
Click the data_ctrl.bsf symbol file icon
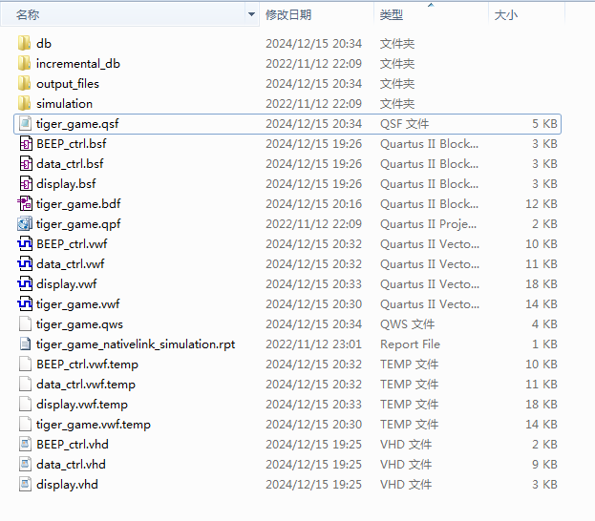point(25,164)
